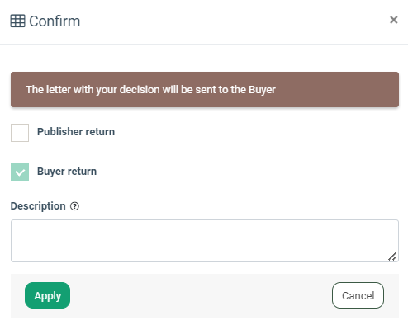
Task: Open the Description help question-mark icon
Action: point(74,206)
